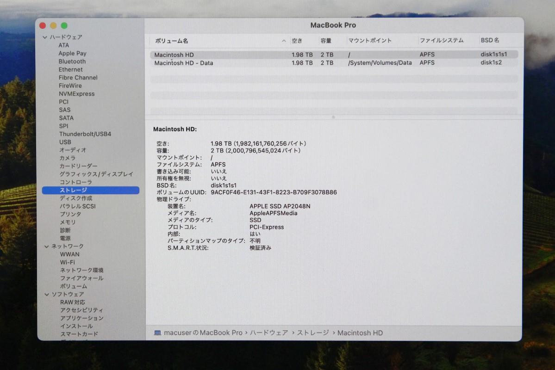Sort by マウントポイント column header

click(x=370, y=41)
